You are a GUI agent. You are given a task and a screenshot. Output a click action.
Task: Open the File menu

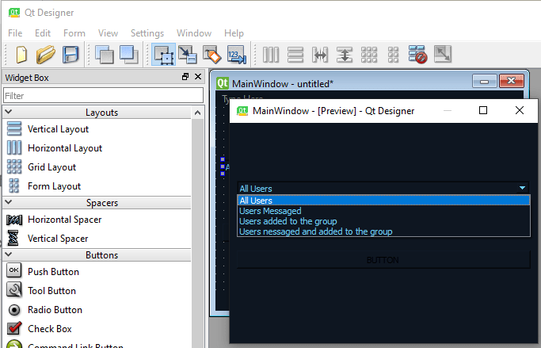click(x=15, y=33)
